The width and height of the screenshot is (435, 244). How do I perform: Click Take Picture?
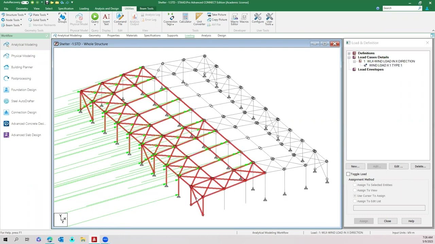click(x=217, y=15)
